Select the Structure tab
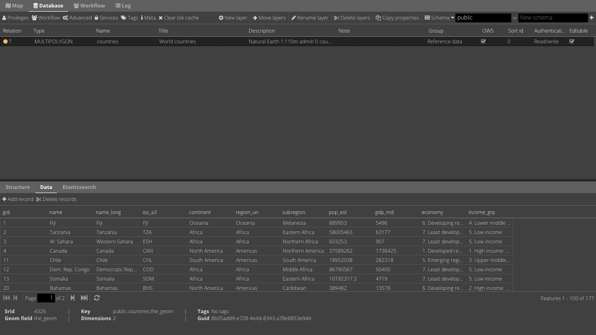The height and width of the screenshot is (335, 596). (18, 187)
